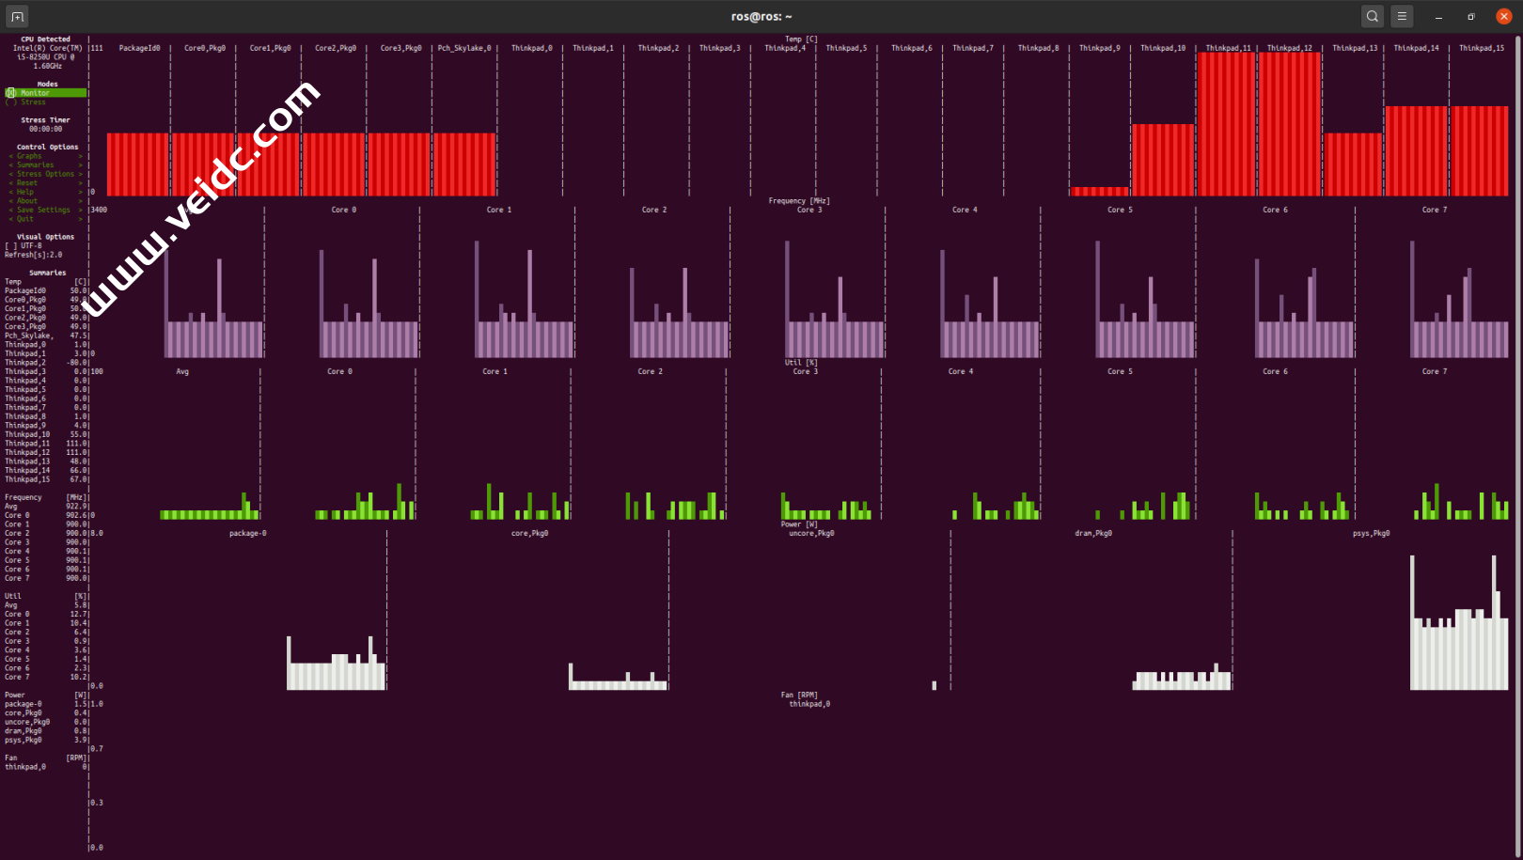Open the terminal hamburger menu
The width and height of the screenshot is (1523, 860).
coord(1402,16)
